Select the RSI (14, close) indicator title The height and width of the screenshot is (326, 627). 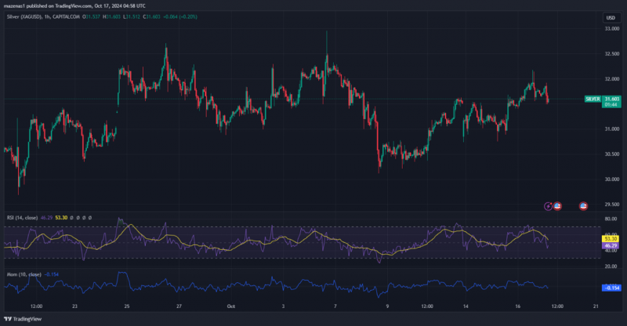(x=23, y=218)
